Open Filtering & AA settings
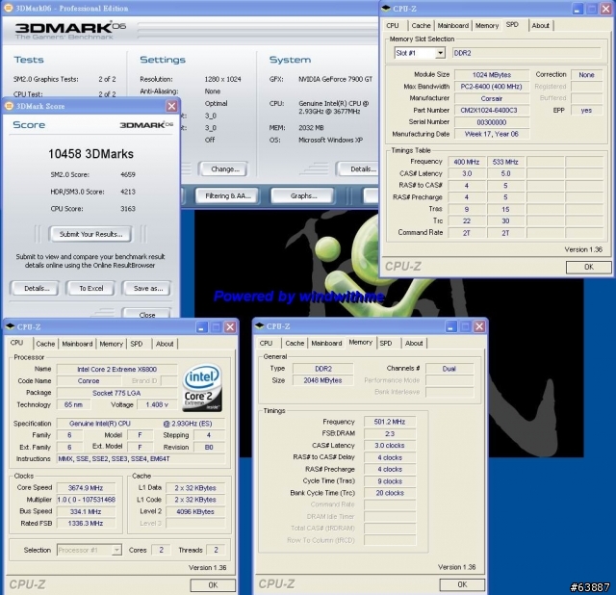The image size is (616, 595). 227,195
